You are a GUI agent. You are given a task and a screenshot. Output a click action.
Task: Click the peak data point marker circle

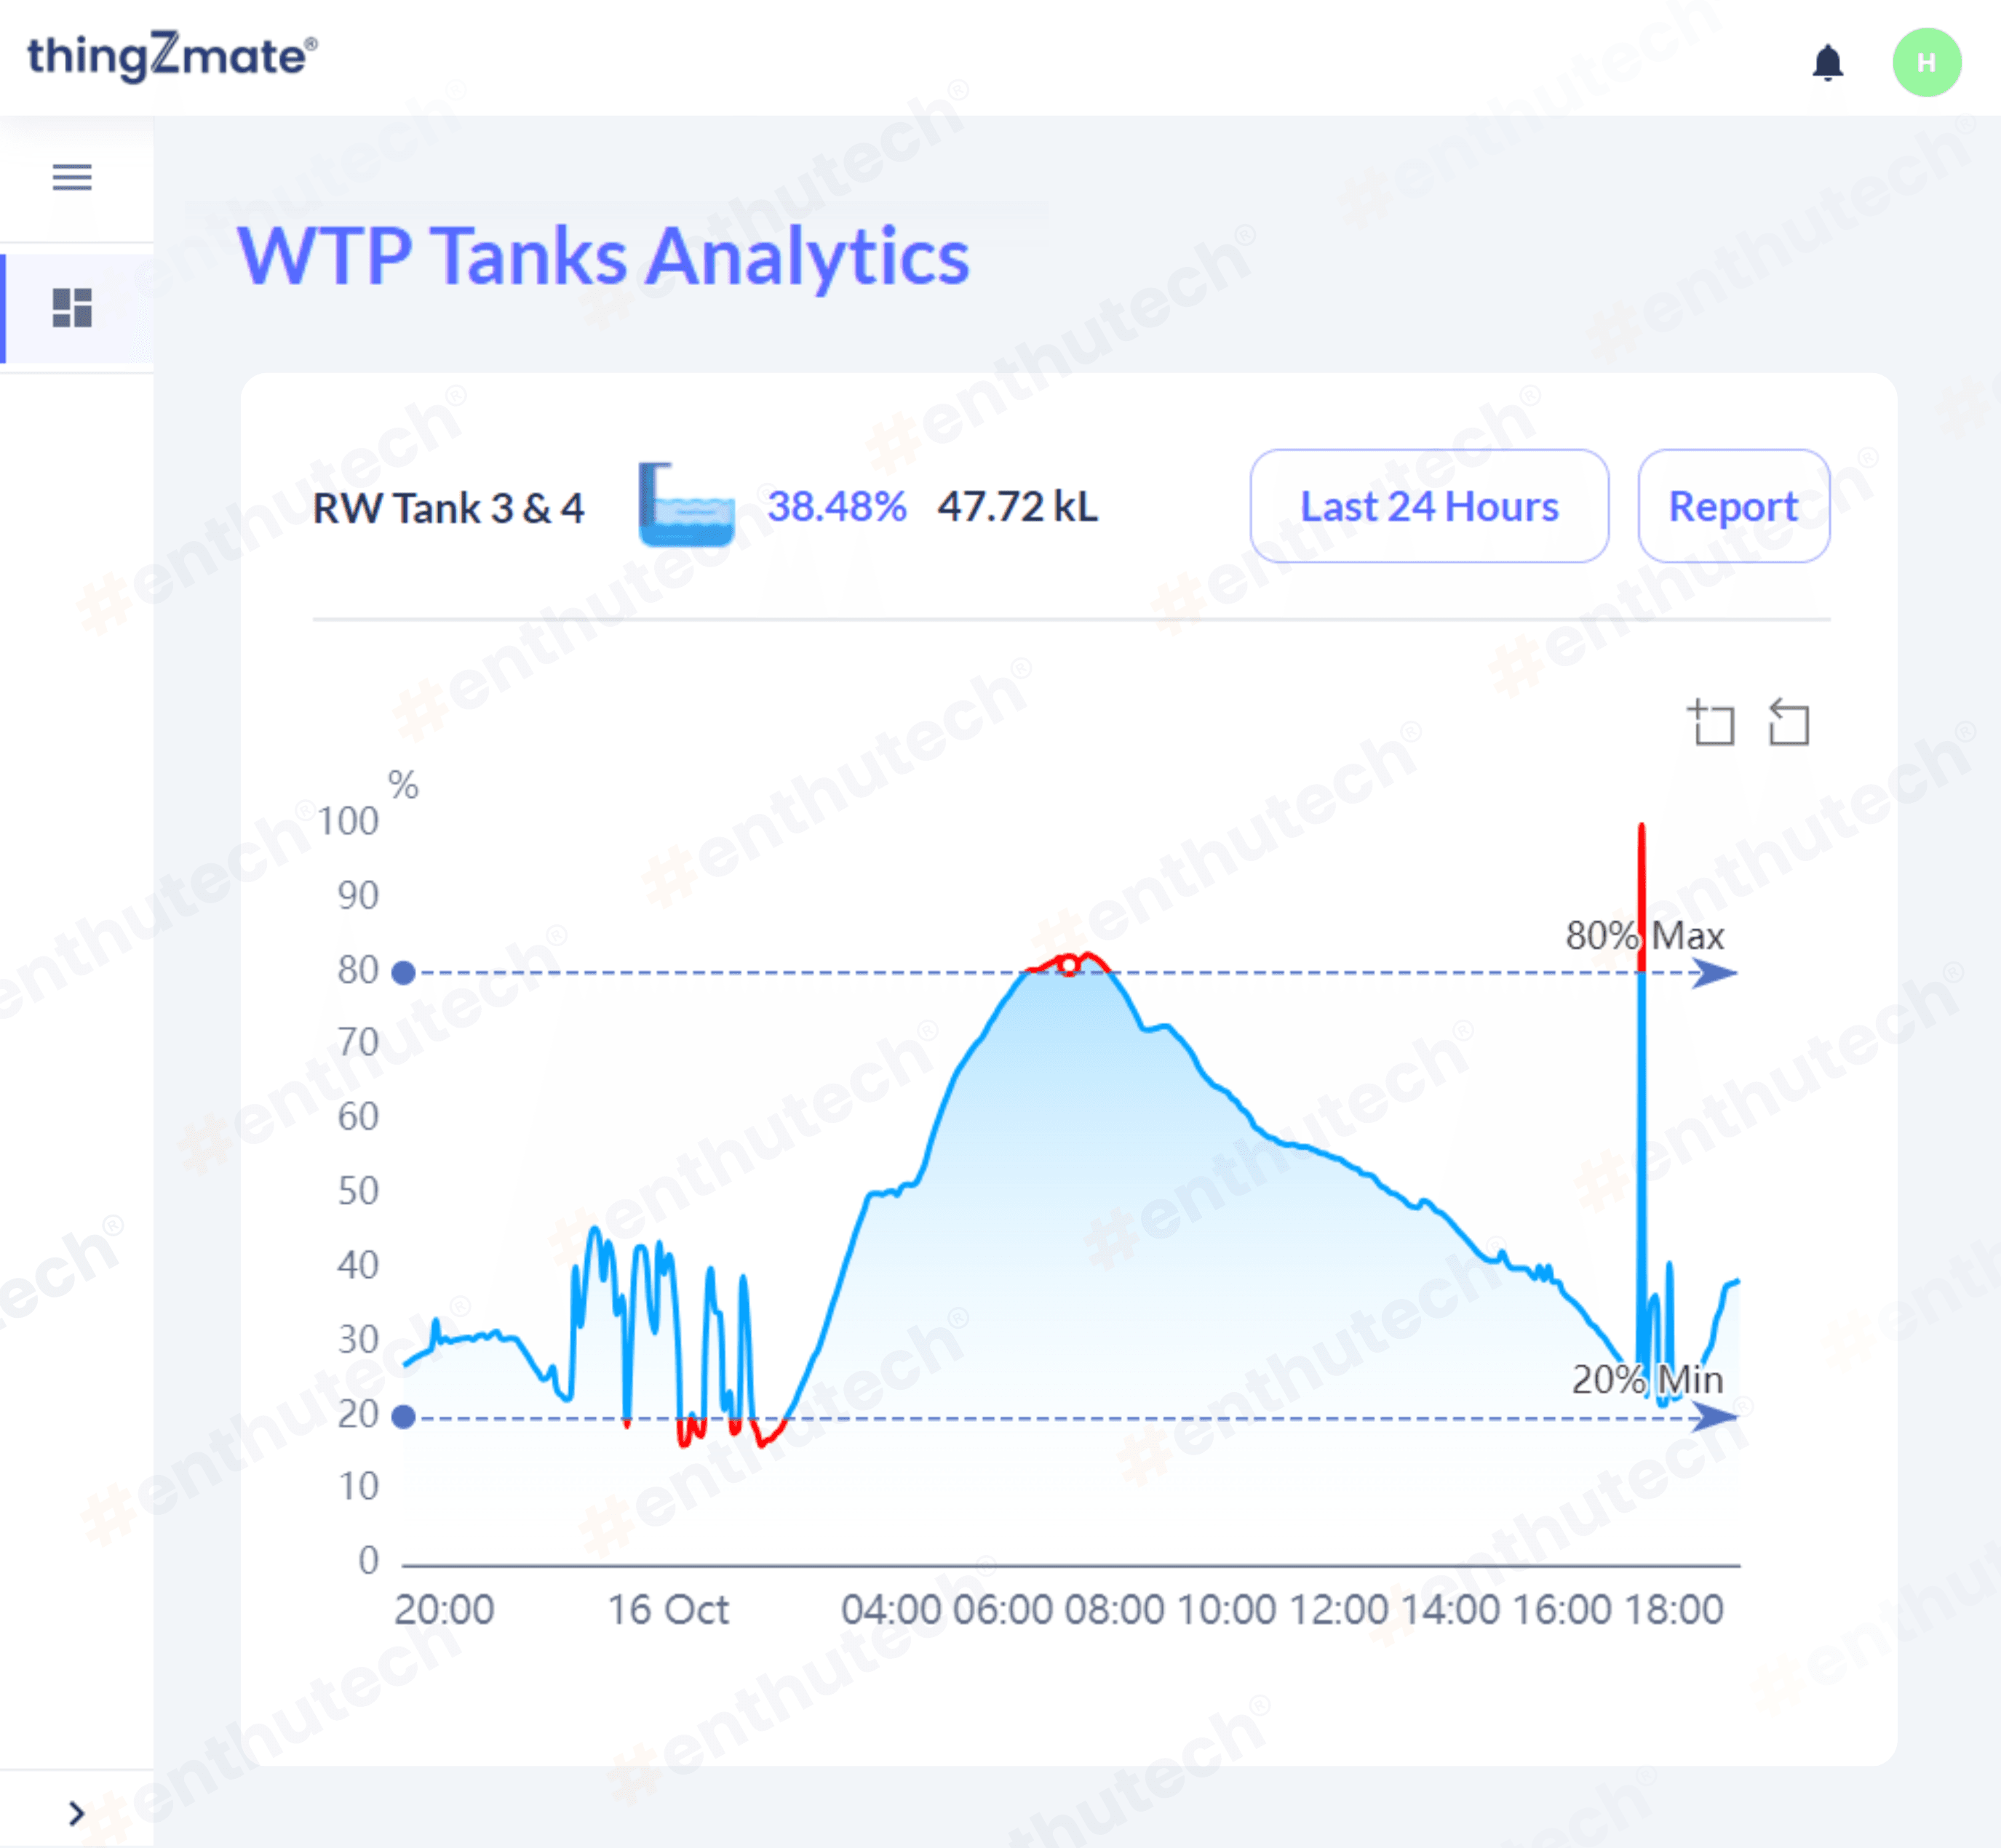[1068, 966]
